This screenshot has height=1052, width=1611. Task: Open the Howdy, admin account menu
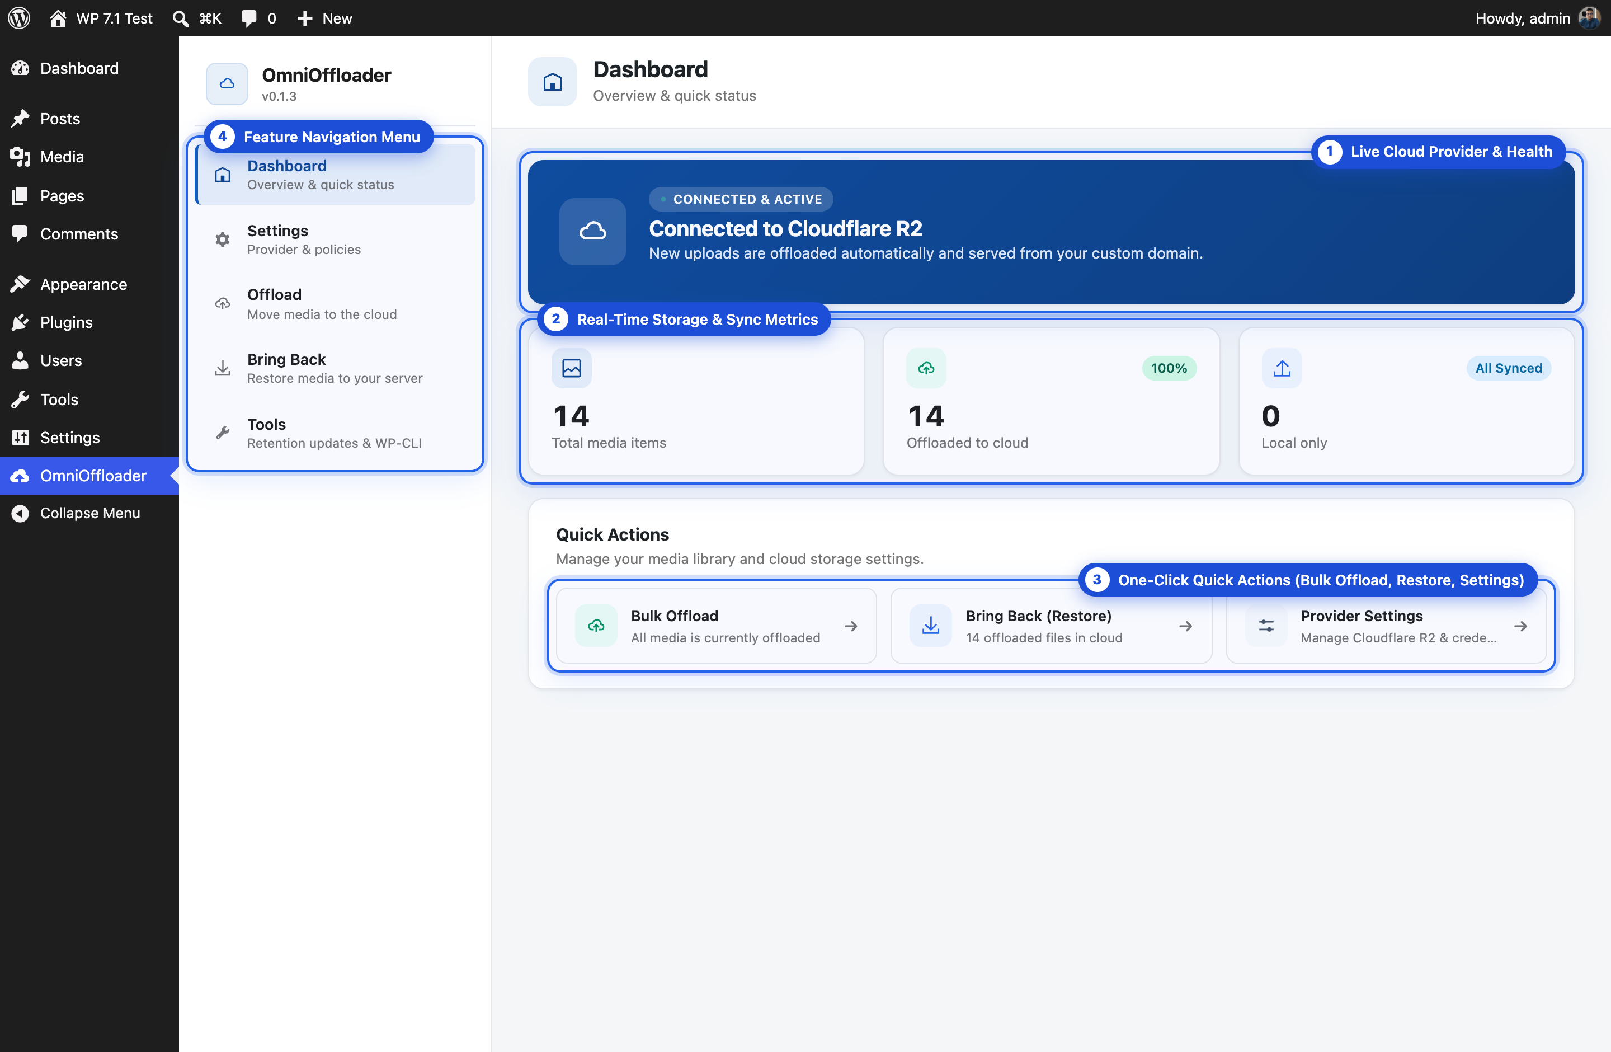(1537, 17)
